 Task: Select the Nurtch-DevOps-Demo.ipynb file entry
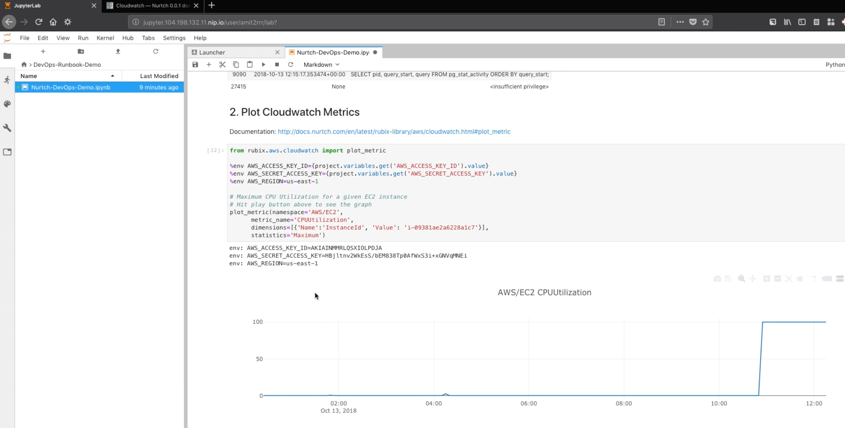click(71, 87)
